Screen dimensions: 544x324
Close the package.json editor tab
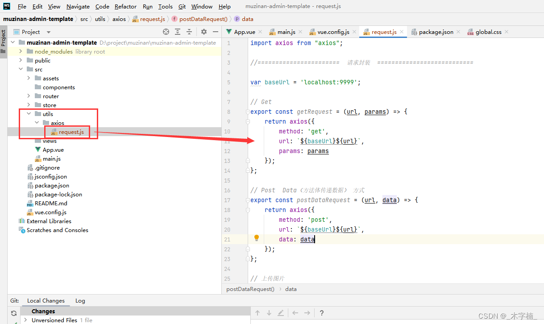click(458, 32)
